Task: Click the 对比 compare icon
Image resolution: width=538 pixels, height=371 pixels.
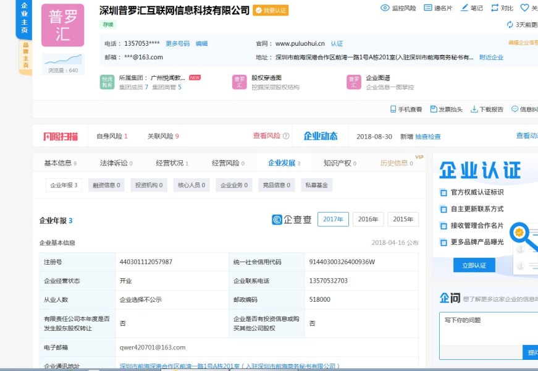Action: point(494,8)
